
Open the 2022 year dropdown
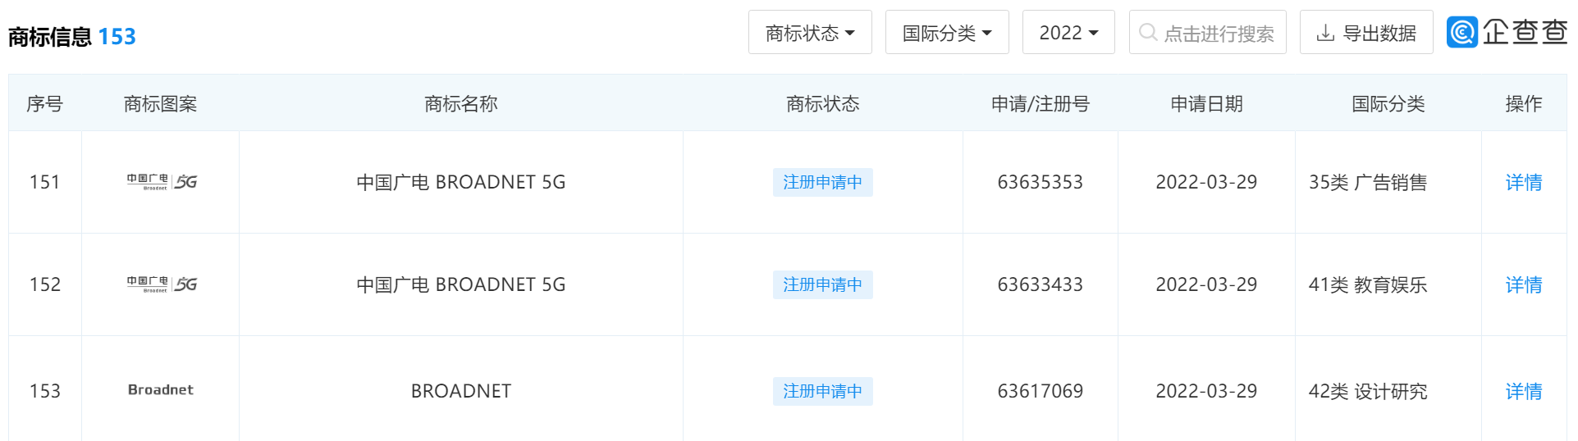[1068, 32]
